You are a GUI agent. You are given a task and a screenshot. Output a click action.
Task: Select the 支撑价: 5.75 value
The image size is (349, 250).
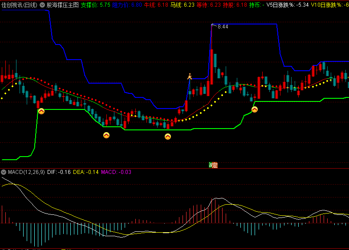(95, 5)
